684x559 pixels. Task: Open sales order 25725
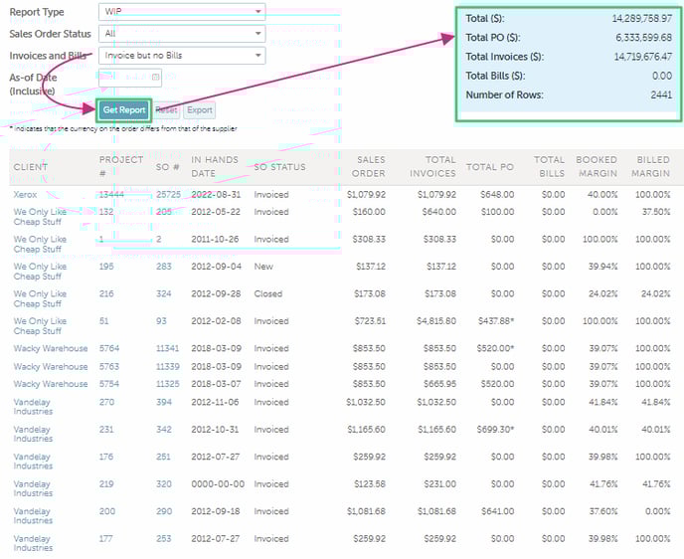tap(169, 194)
